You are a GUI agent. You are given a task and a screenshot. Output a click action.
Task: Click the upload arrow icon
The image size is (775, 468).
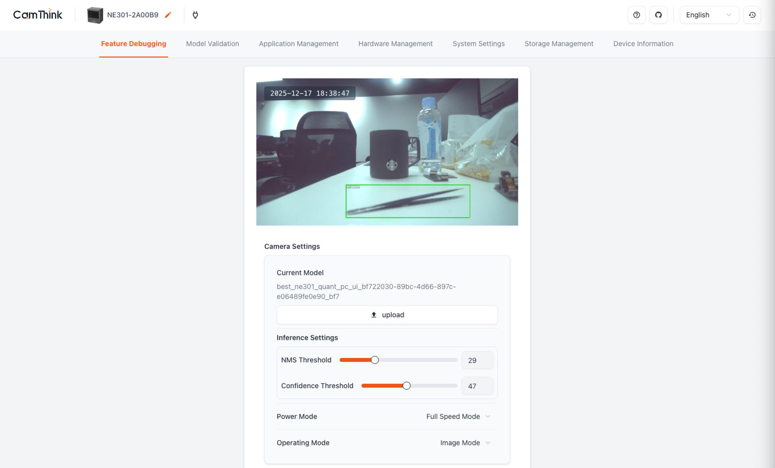pyautogui.click(x=373, y=314)
